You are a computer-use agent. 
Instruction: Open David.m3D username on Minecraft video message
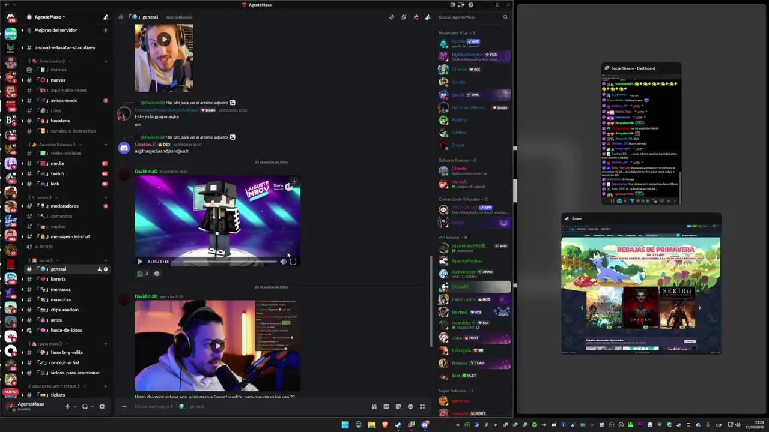(146, 172)
